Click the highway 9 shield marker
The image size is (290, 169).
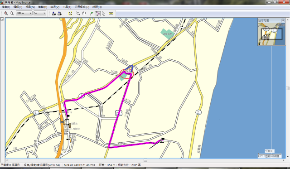tap(36, 112)
